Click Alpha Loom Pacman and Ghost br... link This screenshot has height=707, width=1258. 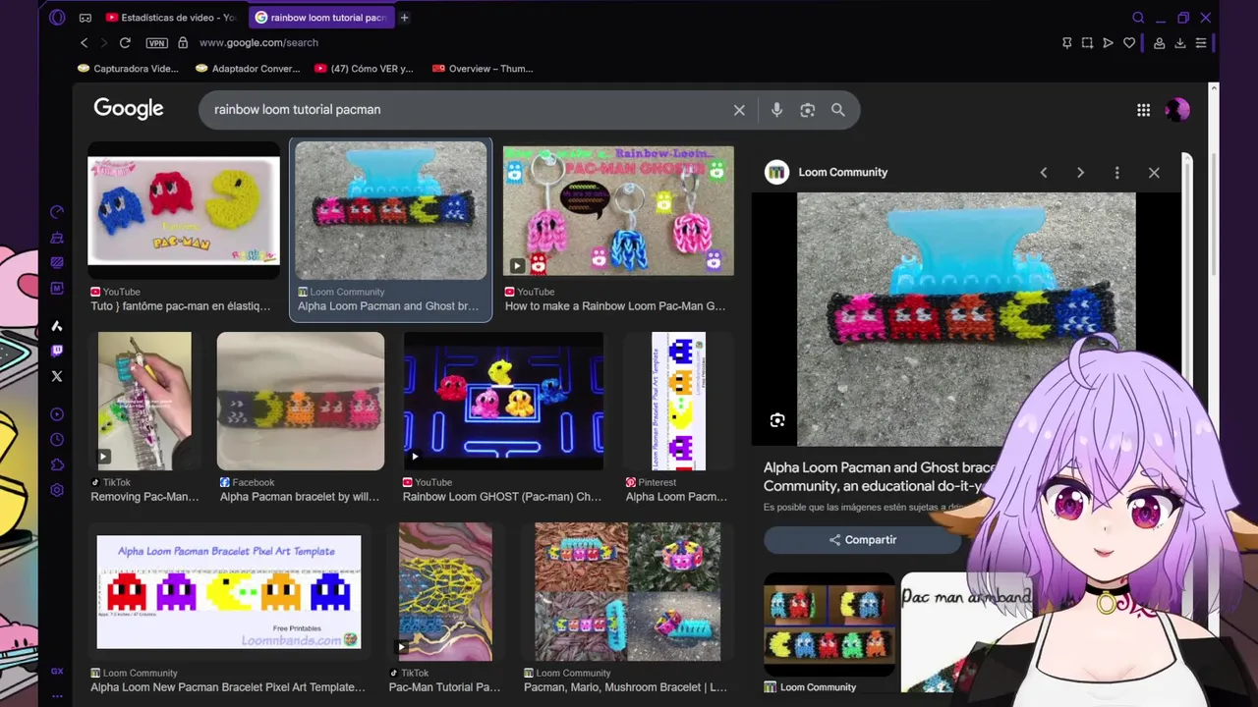tap(388, 306)
